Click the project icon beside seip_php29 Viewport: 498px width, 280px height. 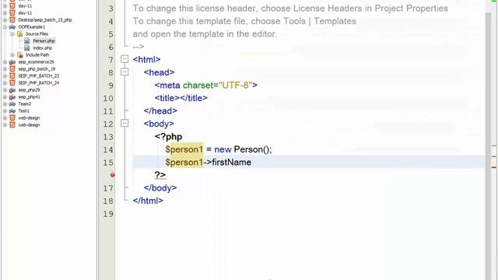coord(12,90)
